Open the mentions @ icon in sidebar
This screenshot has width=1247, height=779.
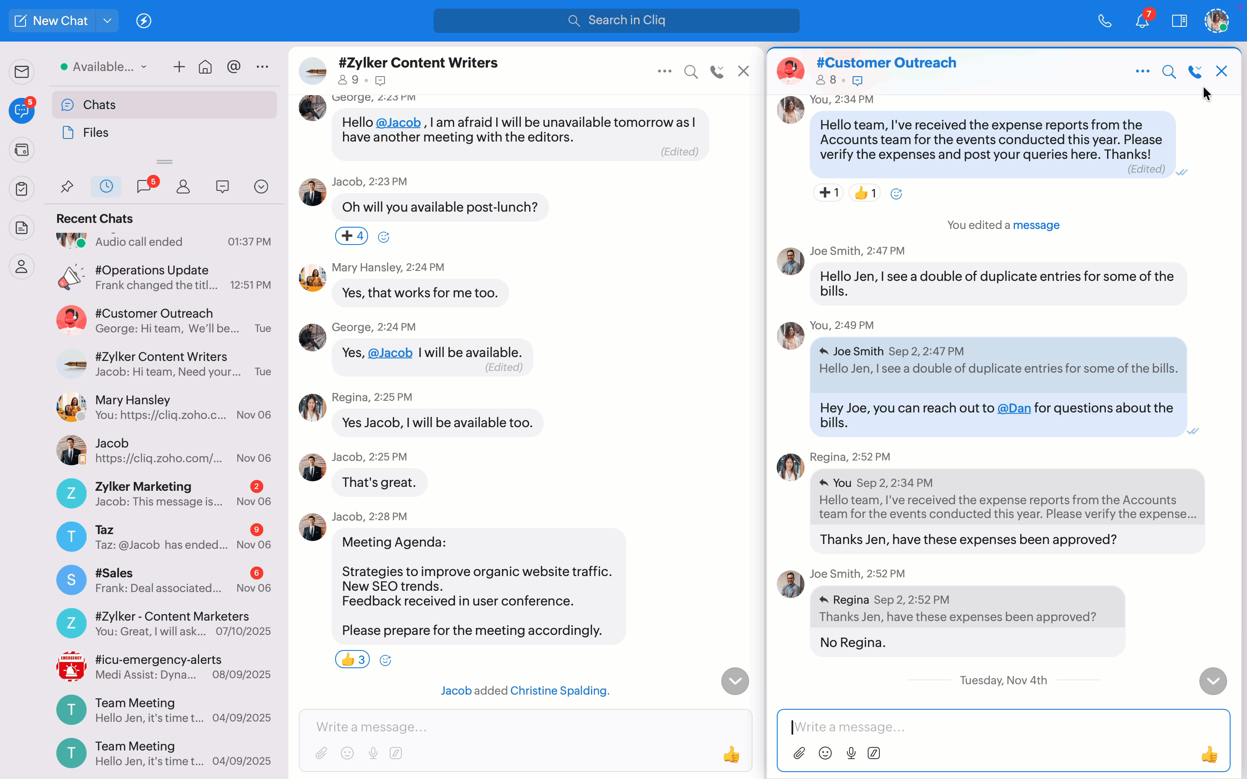click(233, 67)
